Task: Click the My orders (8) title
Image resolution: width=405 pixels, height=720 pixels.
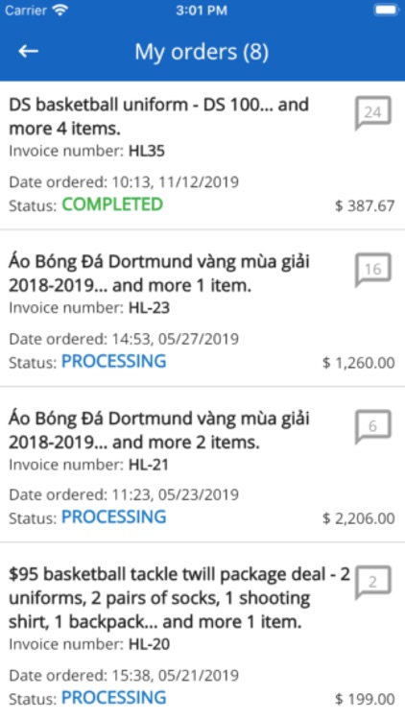Action: 202,52
